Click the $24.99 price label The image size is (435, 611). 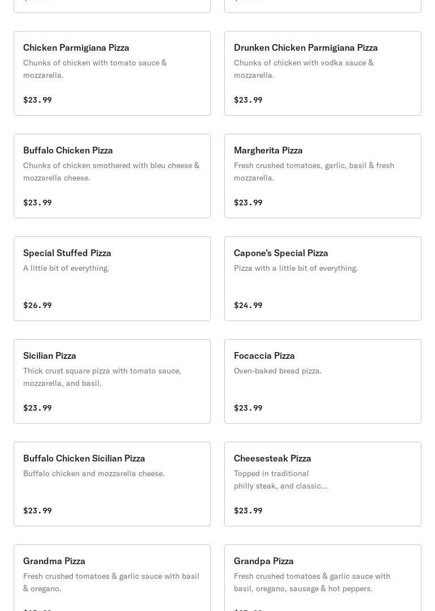pos(248,305)
